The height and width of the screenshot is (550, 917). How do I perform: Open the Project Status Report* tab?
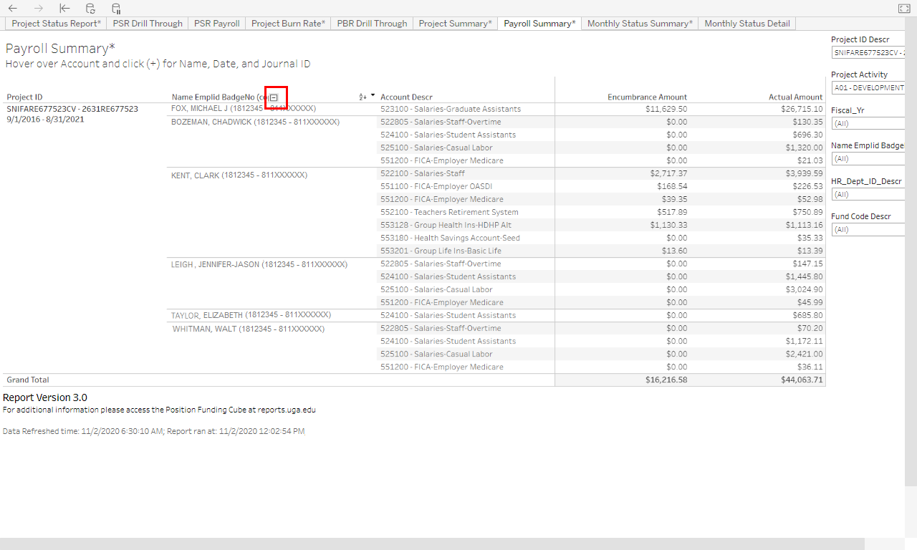click(x=56, y=24)
